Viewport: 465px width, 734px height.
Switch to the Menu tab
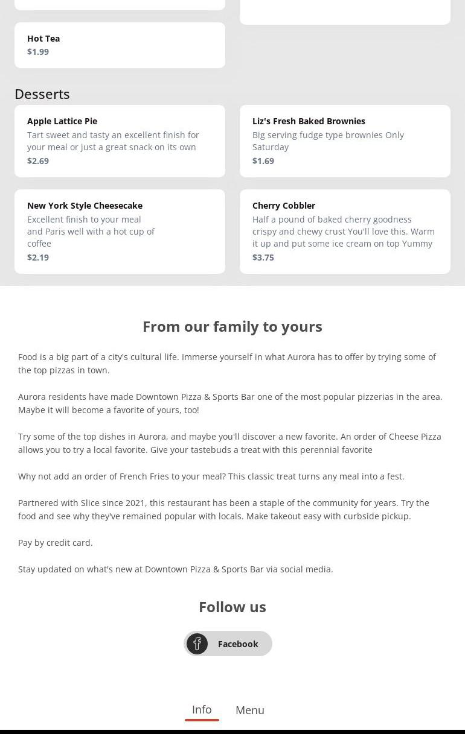tap(250, 710)
